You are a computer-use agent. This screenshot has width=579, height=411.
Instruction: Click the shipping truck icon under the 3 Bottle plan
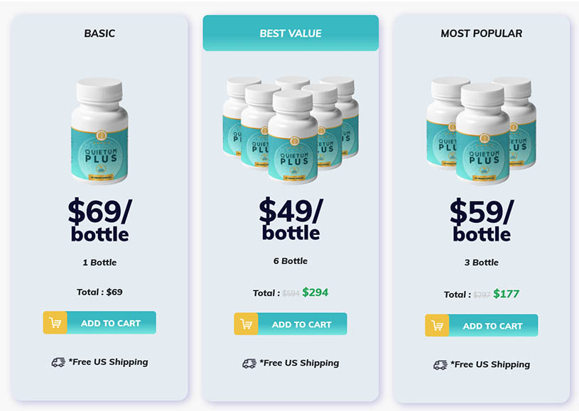(x=440, y=365)
